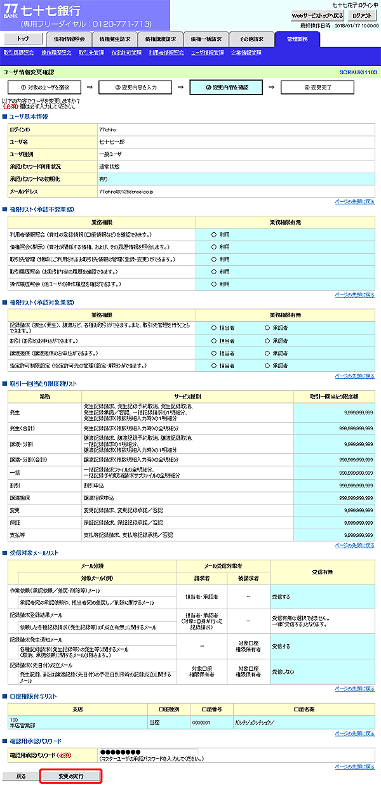
Task: Click ページの先頭に戻る below 権限リスト(承認不要業務)
Action: click(354, 294)
